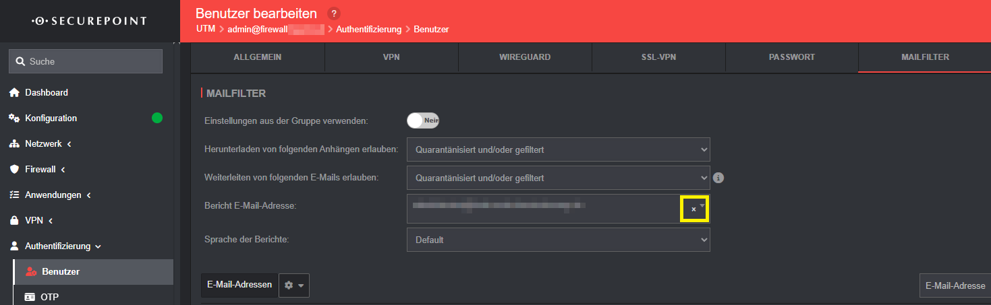Click the green configuration status indicator
The width and height of the screenshot is (991, 305).
157,118
